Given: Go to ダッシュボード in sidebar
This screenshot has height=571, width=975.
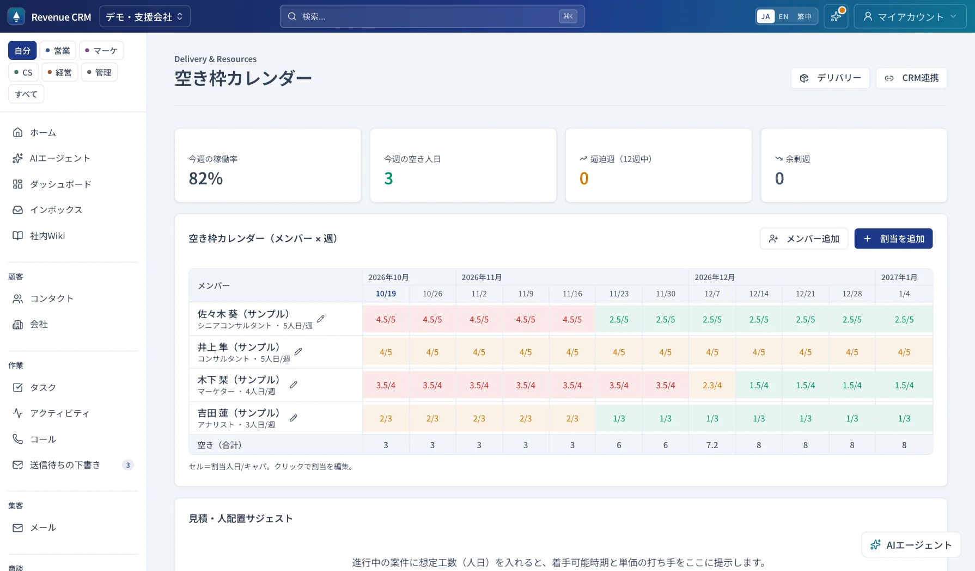Looking at the screenshot, I should (x=73, y=184).
